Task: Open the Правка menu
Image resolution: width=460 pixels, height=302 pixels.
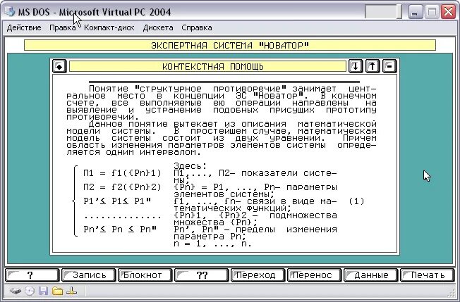Action: tap(63, 27)
